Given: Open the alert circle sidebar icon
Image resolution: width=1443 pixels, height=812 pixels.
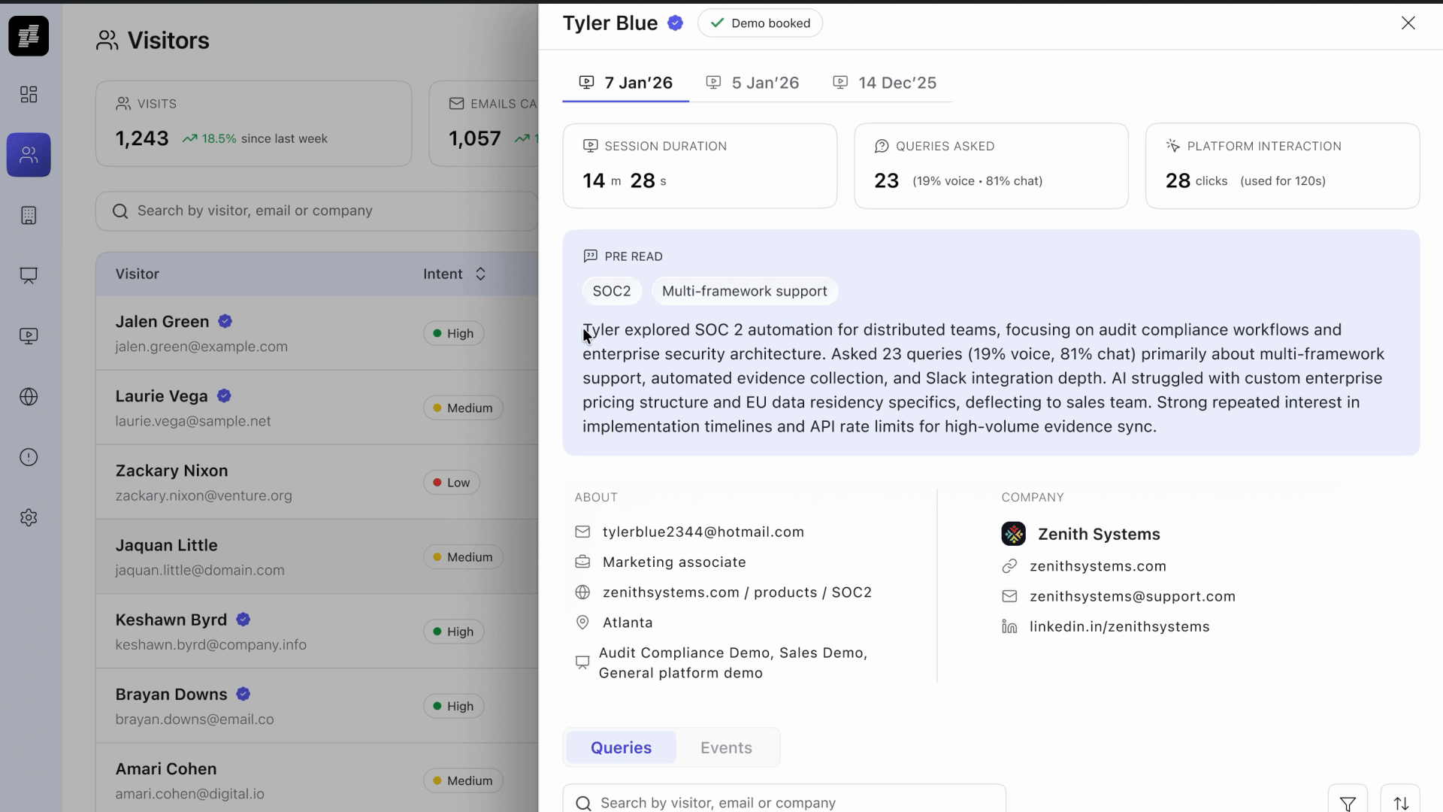Looking at the screenshot, I should [x=29, y=457].
